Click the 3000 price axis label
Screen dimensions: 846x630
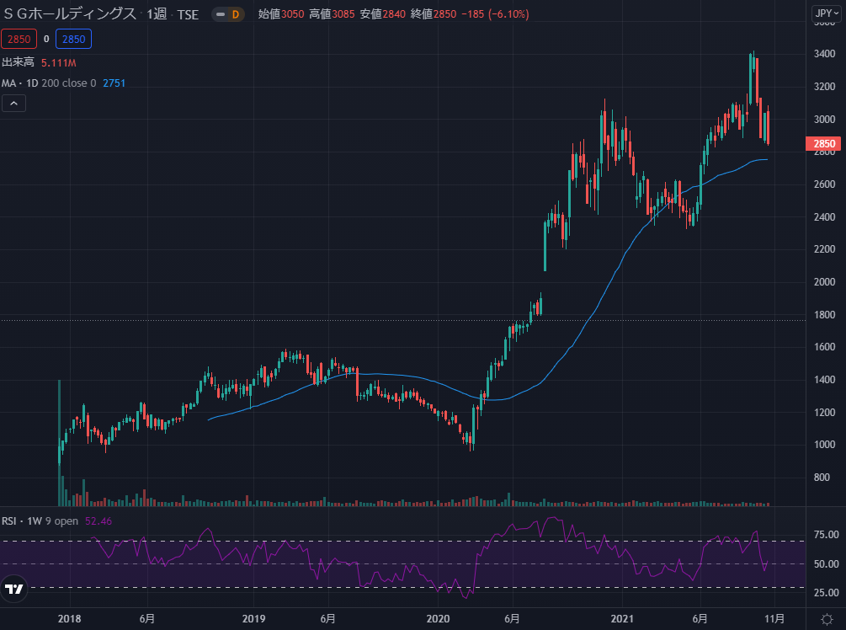(x=824, y=120)
